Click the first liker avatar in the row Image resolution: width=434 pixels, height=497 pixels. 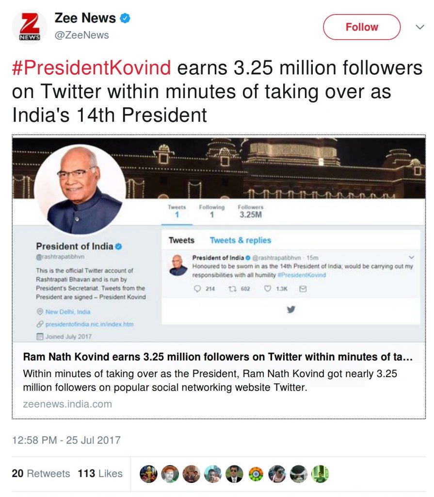(x=148, y=474)
